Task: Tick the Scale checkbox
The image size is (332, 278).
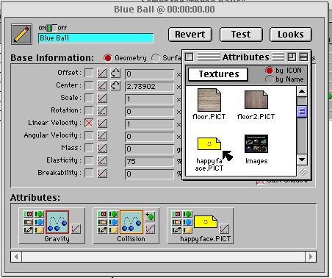Action: pos(89,98)
